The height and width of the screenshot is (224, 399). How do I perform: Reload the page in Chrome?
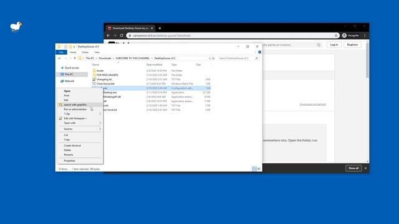122,35
